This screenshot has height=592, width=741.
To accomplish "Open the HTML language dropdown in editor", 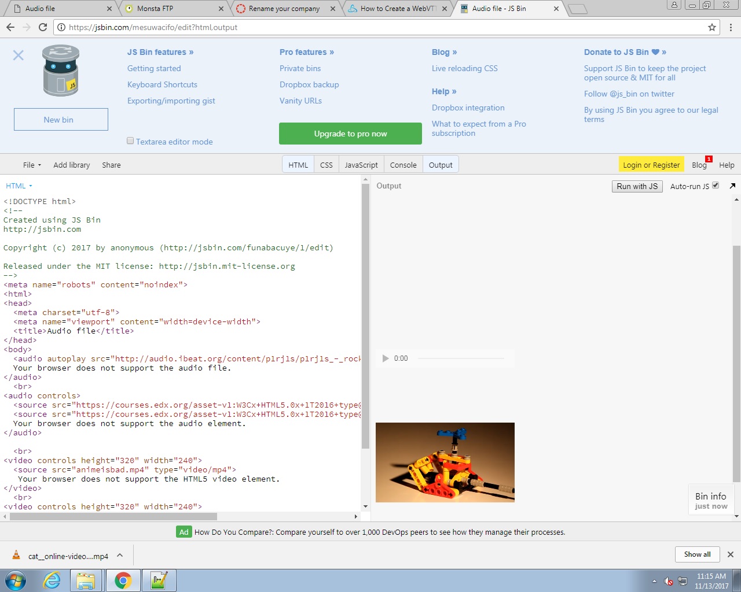I will coord(19,186).
